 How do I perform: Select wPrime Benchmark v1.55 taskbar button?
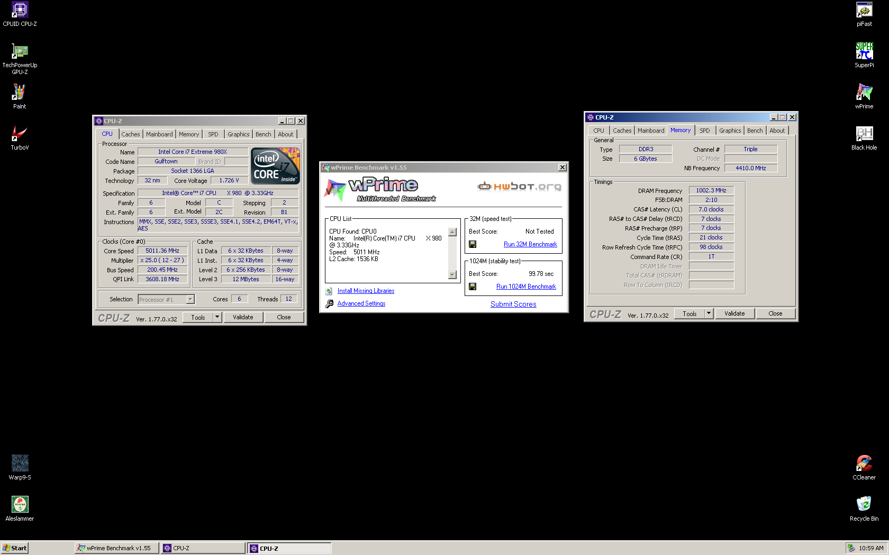click(117, 548)
